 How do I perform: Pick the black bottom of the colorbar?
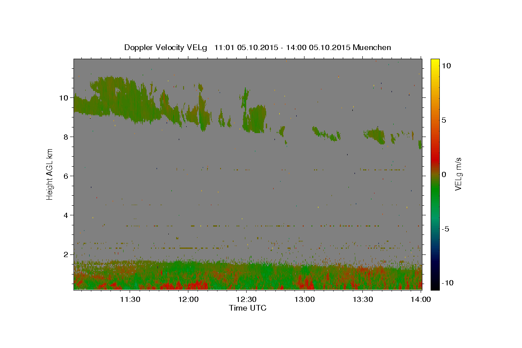click(435, 285)
